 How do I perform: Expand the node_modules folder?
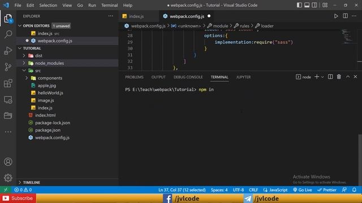tap(24, 63)
